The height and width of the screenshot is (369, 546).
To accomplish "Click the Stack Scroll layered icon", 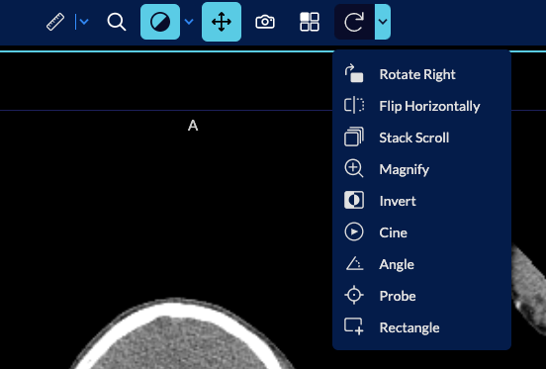I will point(354,137).
